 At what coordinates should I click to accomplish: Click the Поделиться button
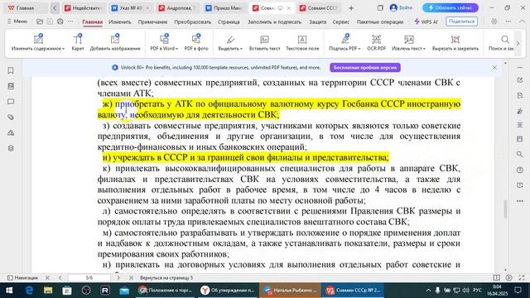(x=461, y=22)
